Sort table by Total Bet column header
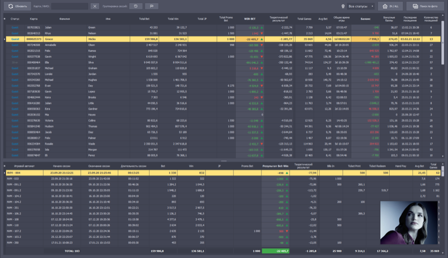This screenshot has height=258, width=448. [x=144, y=18]
